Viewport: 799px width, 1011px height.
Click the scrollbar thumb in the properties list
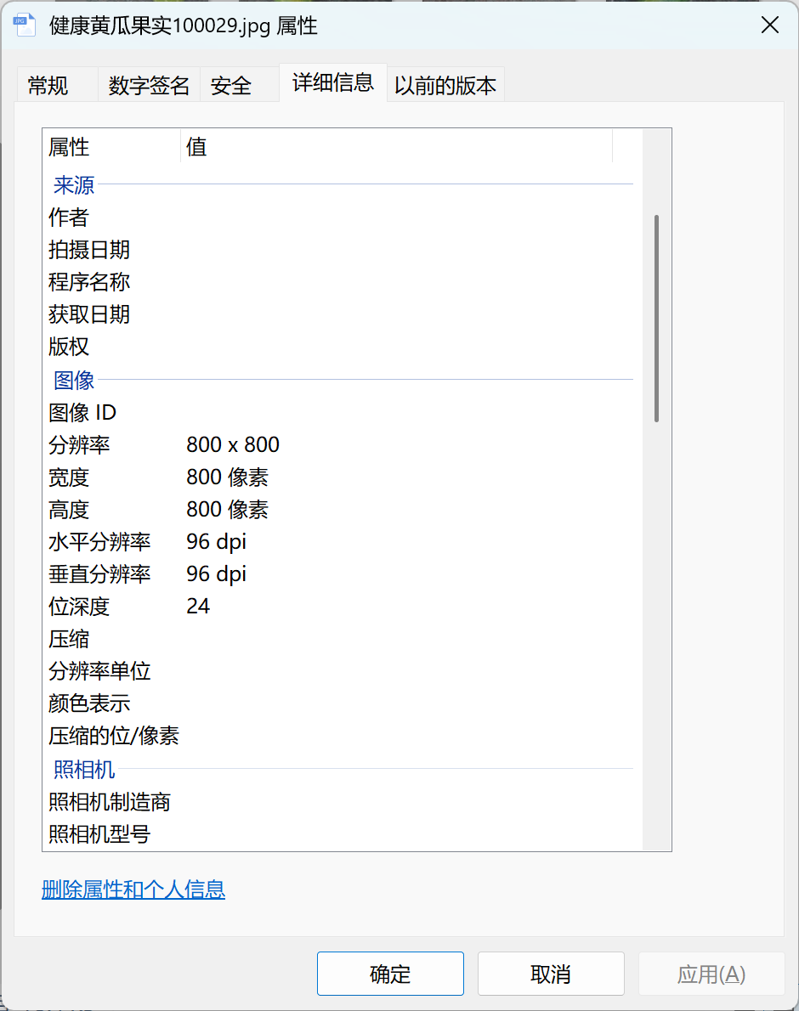tap(658, 314)
